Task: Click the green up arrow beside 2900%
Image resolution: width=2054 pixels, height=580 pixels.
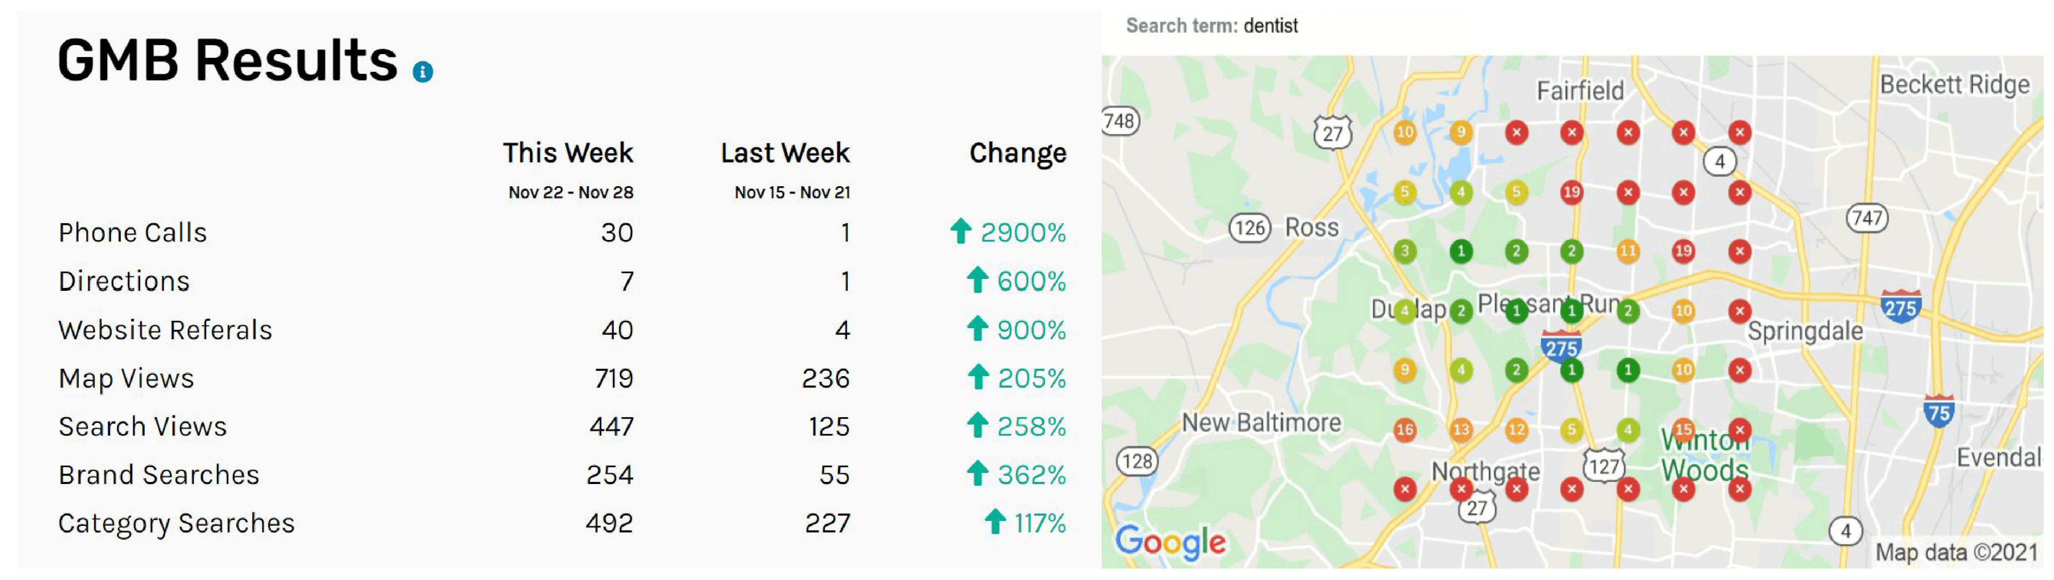Action: click(x=961, y=231)
